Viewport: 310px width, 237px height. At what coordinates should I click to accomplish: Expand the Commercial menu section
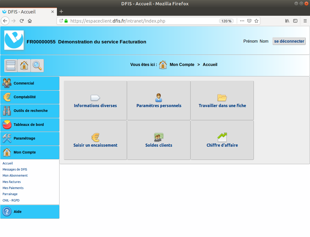click(x=30, y=83)
